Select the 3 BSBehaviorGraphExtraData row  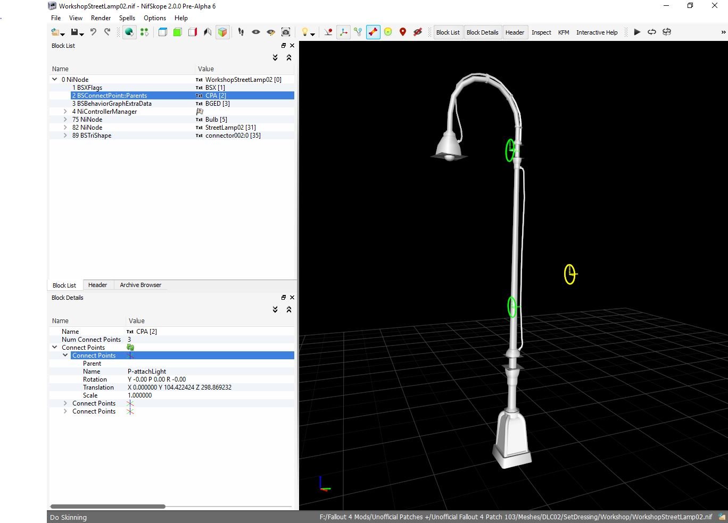pos(171,104)
